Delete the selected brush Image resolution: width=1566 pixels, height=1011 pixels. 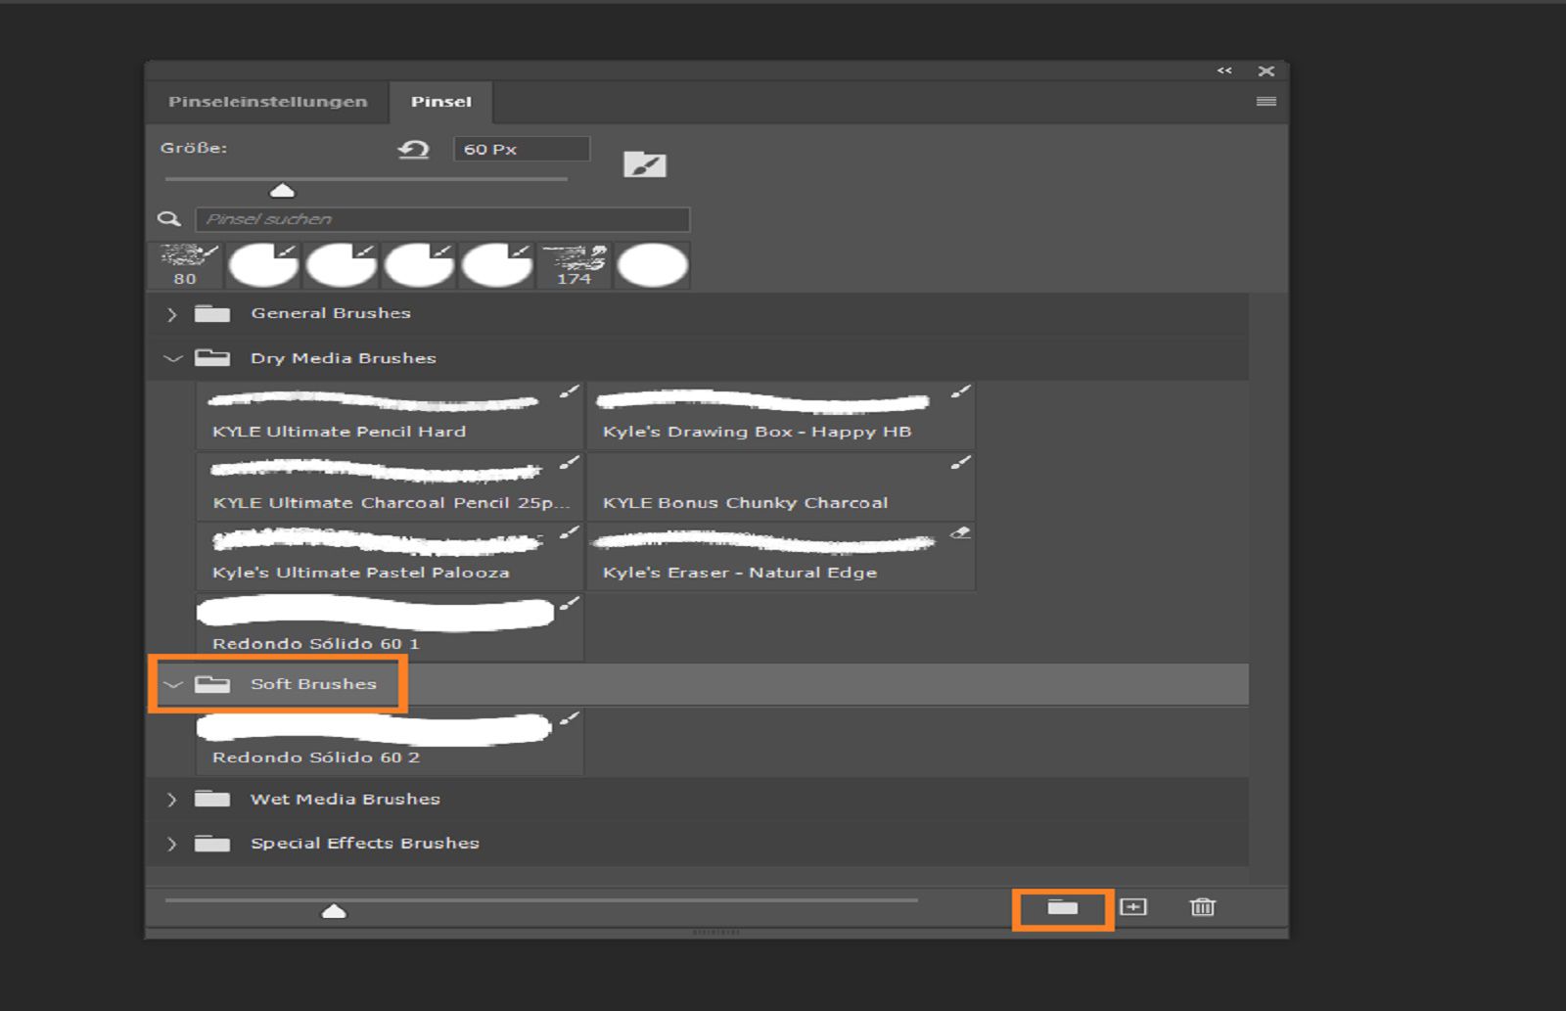click(1202, 907)
